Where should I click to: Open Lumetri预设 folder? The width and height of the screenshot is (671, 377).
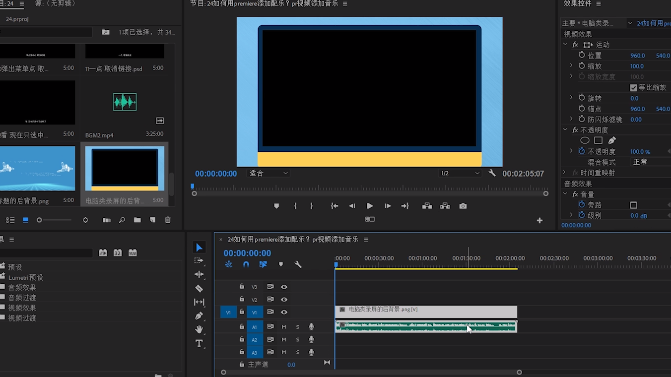pos(25,277)
